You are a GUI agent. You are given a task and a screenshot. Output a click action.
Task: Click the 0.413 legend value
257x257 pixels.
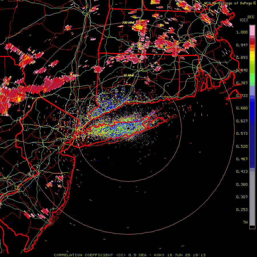242,172
